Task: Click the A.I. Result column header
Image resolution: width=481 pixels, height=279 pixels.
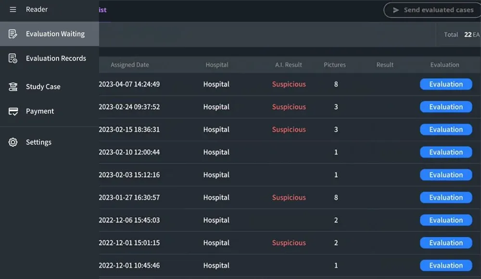Action: pos(289,65)
